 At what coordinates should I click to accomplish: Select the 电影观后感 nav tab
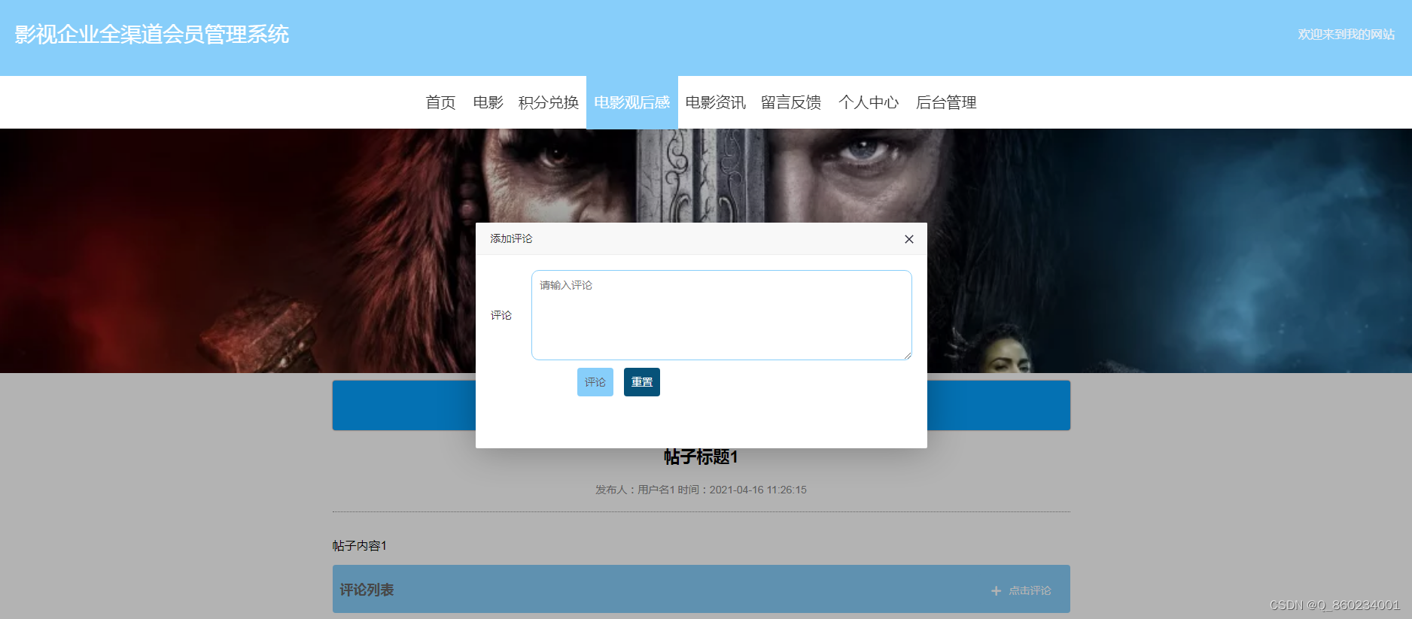(632, 102)
